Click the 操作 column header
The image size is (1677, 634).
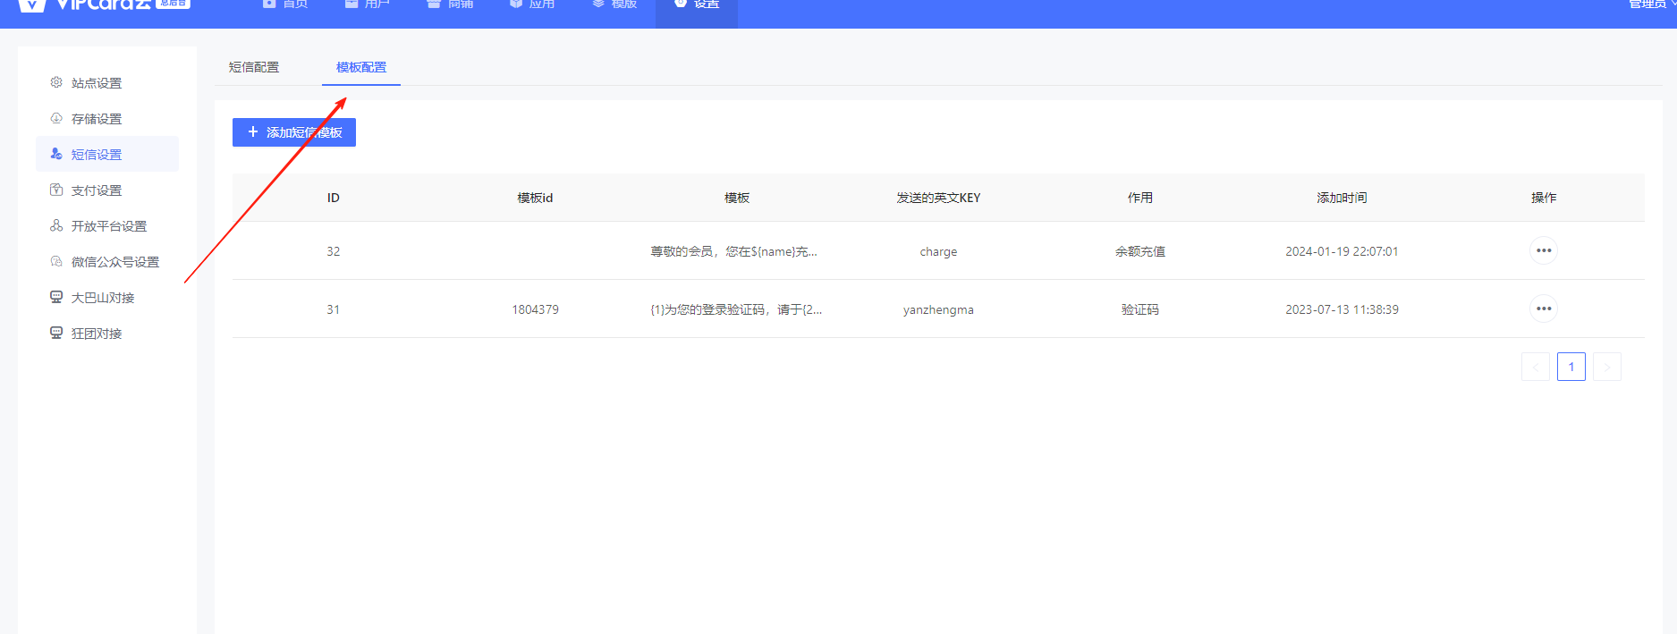tap(1544, 198)
